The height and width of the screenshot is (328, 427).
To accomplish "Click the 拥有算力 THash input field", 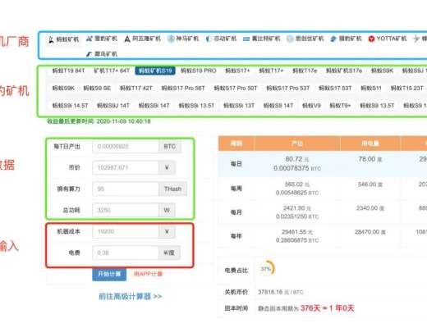I will click(126, 189).
